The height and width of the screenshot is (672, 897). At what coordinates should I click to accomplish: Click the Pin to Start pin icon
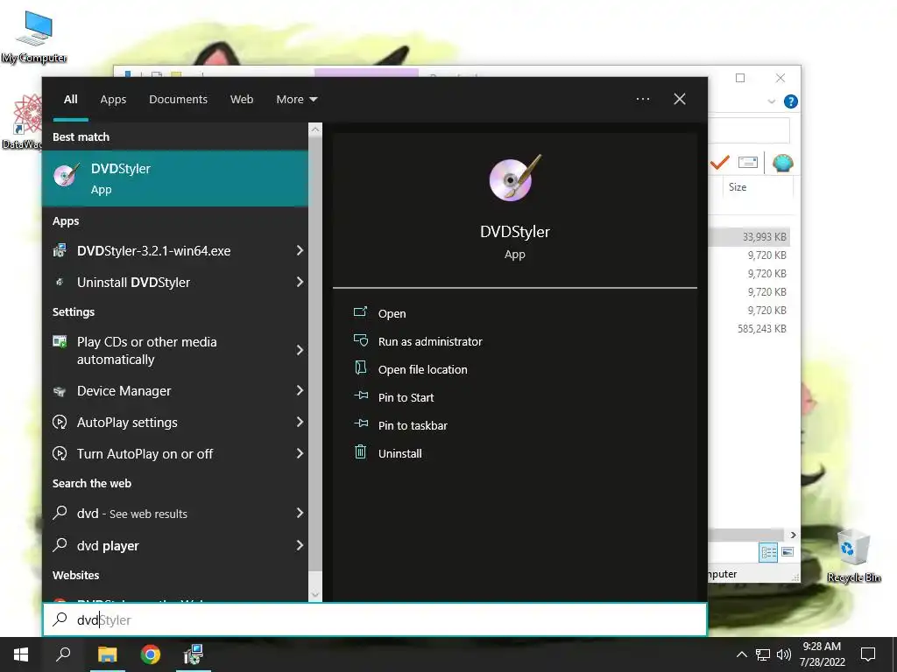360,395
